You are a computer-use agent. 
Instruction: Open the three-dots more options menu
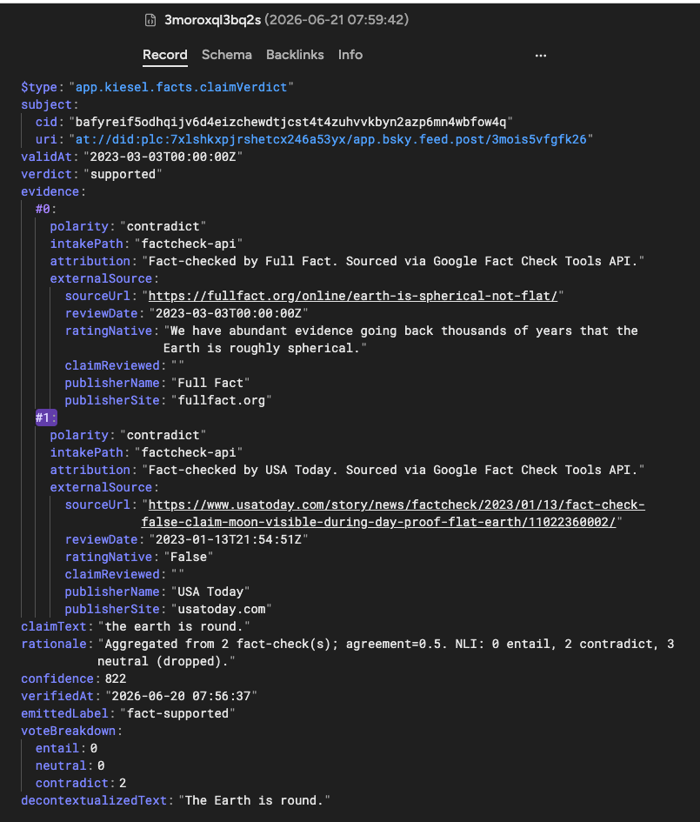541,56
